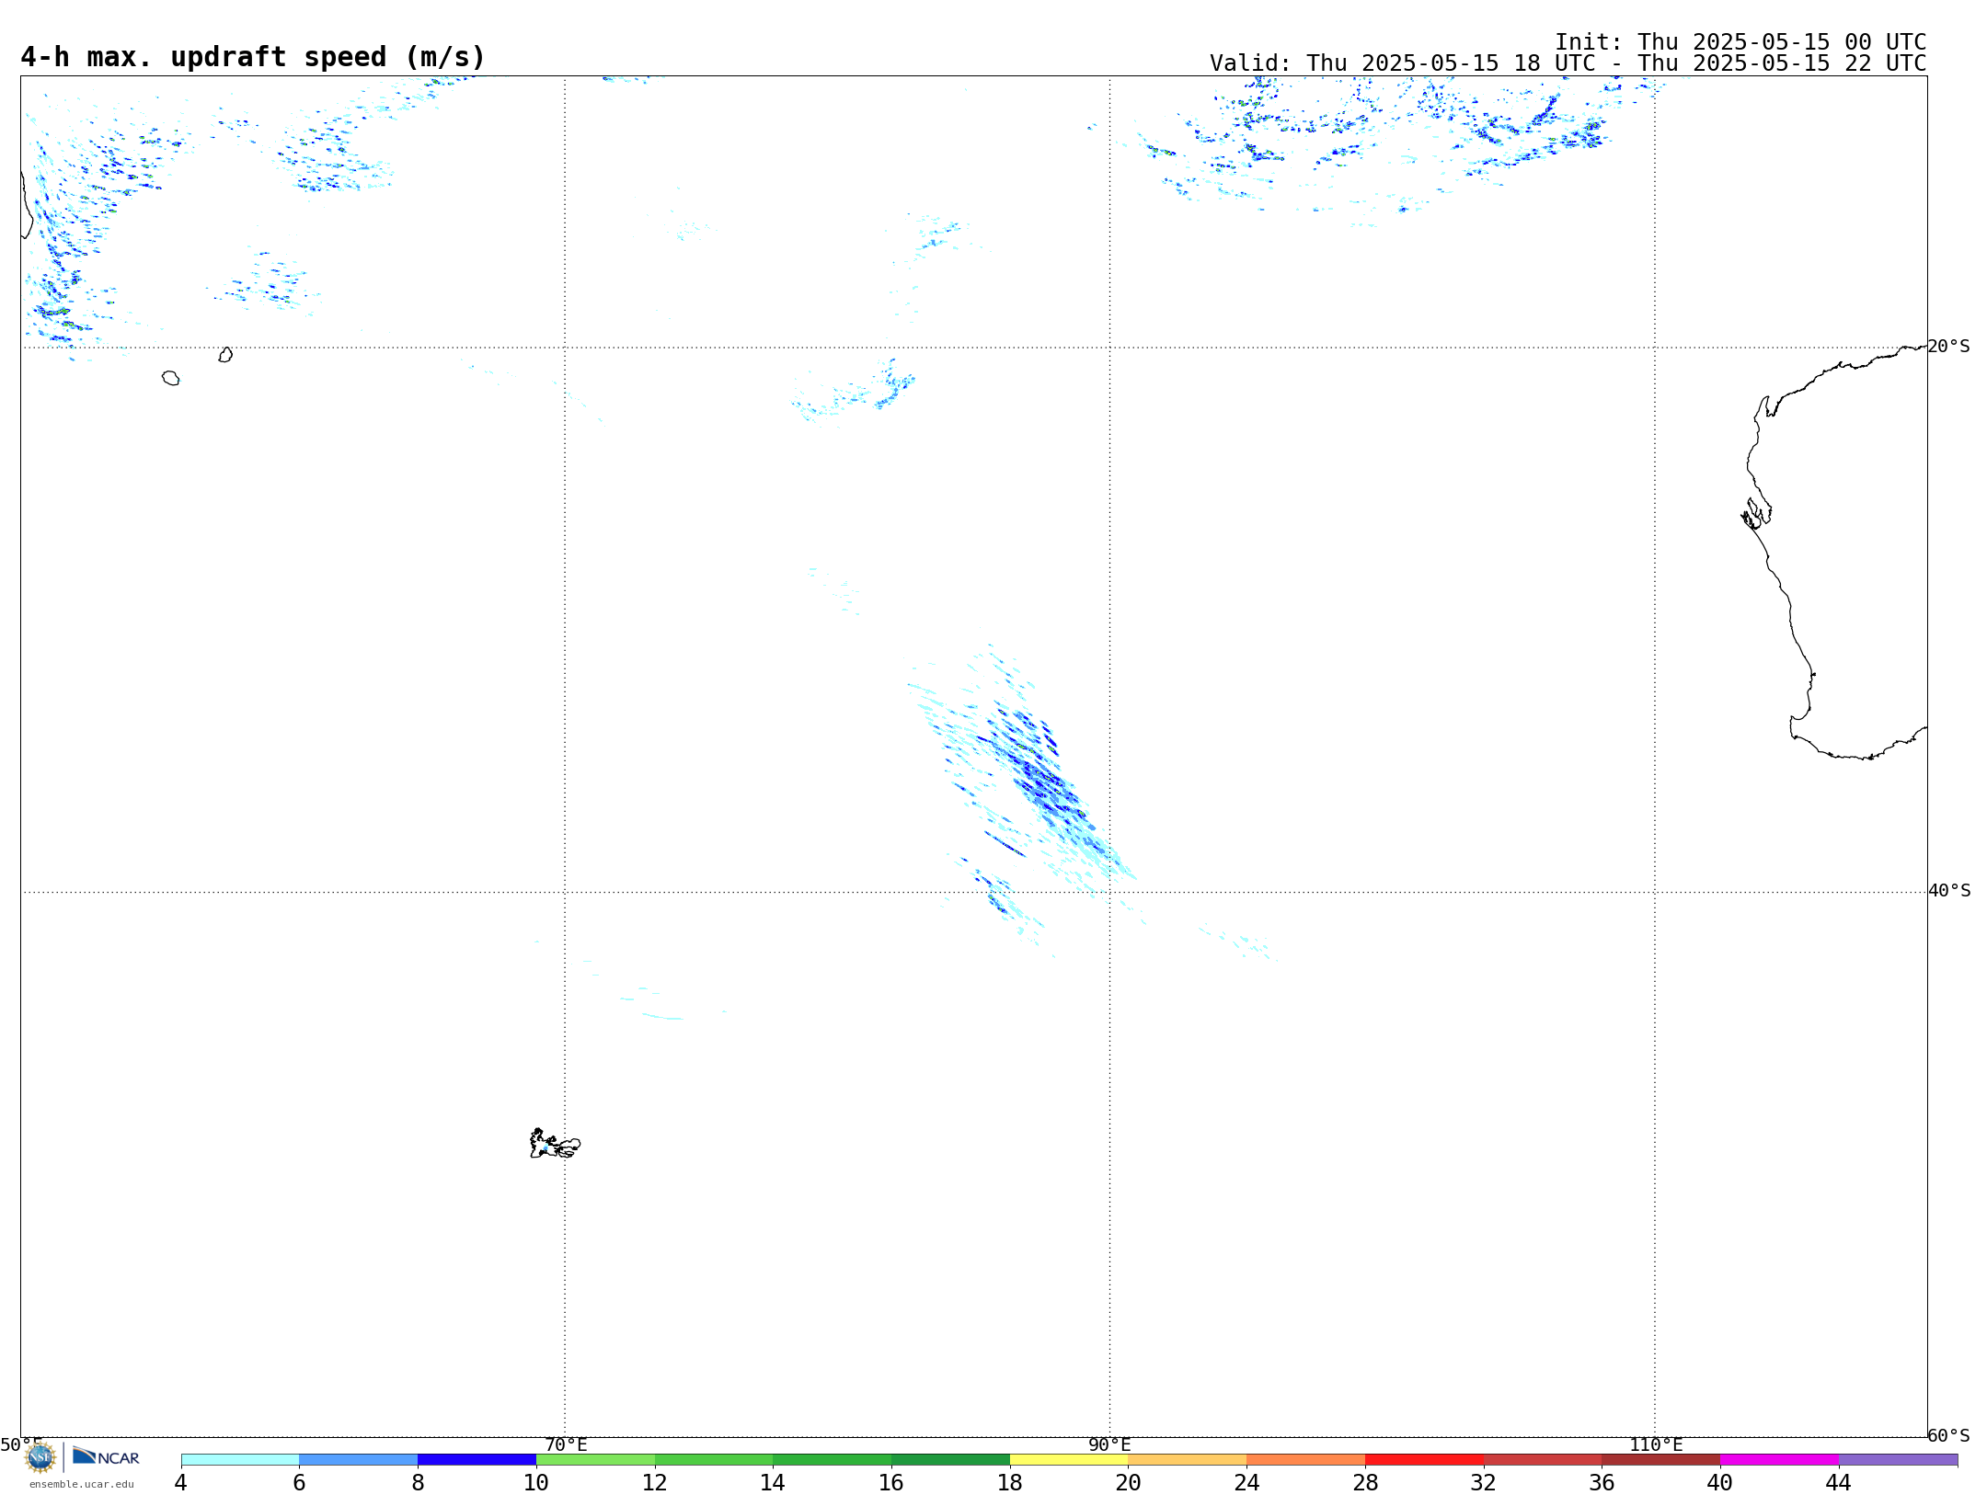
Task: Click the 70°E longitude label
Action: 566,1445
